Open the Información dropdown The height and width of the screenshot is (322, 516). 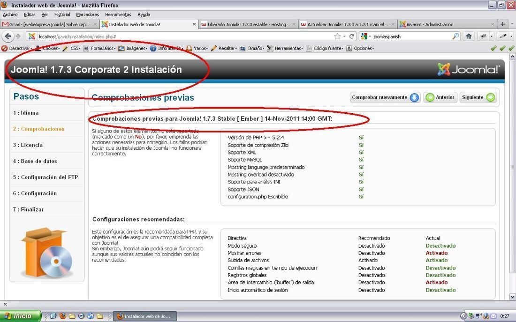point(167,48)
